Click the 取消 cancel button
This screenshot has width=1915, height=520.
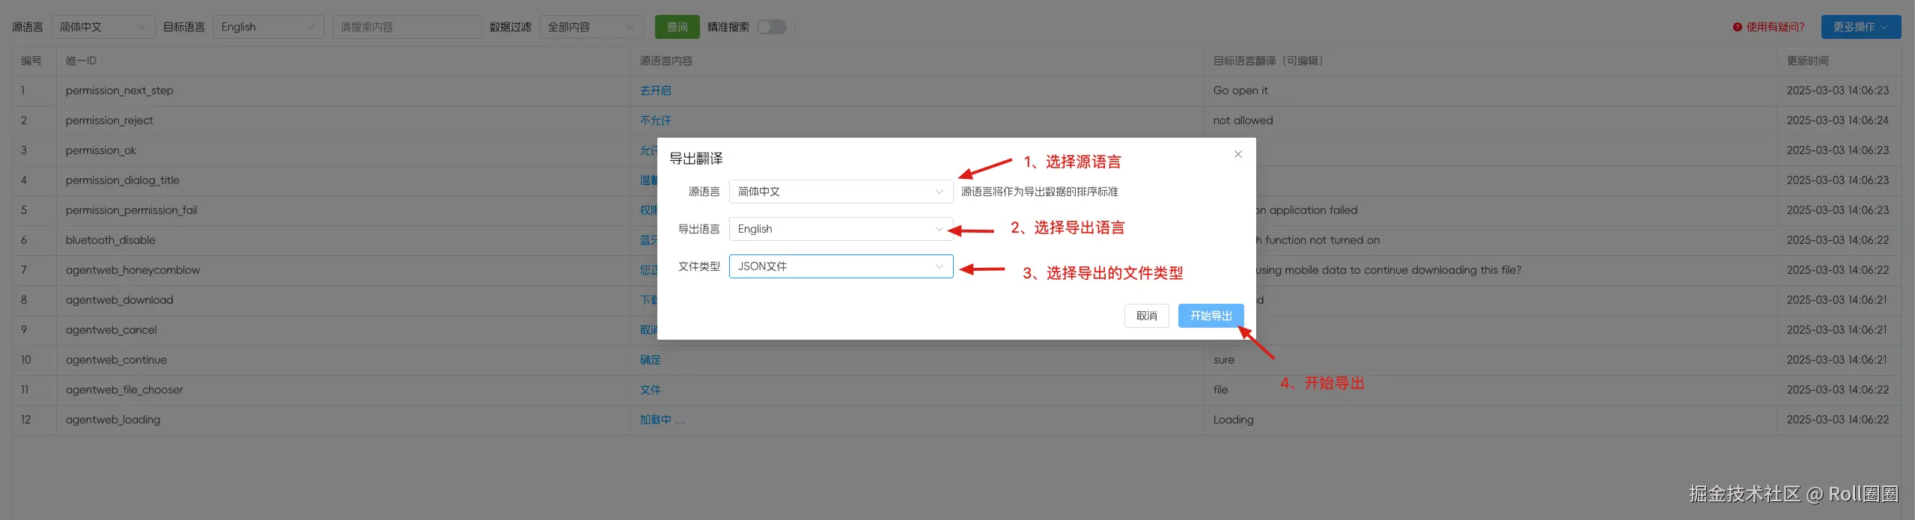pos(1146,316)
